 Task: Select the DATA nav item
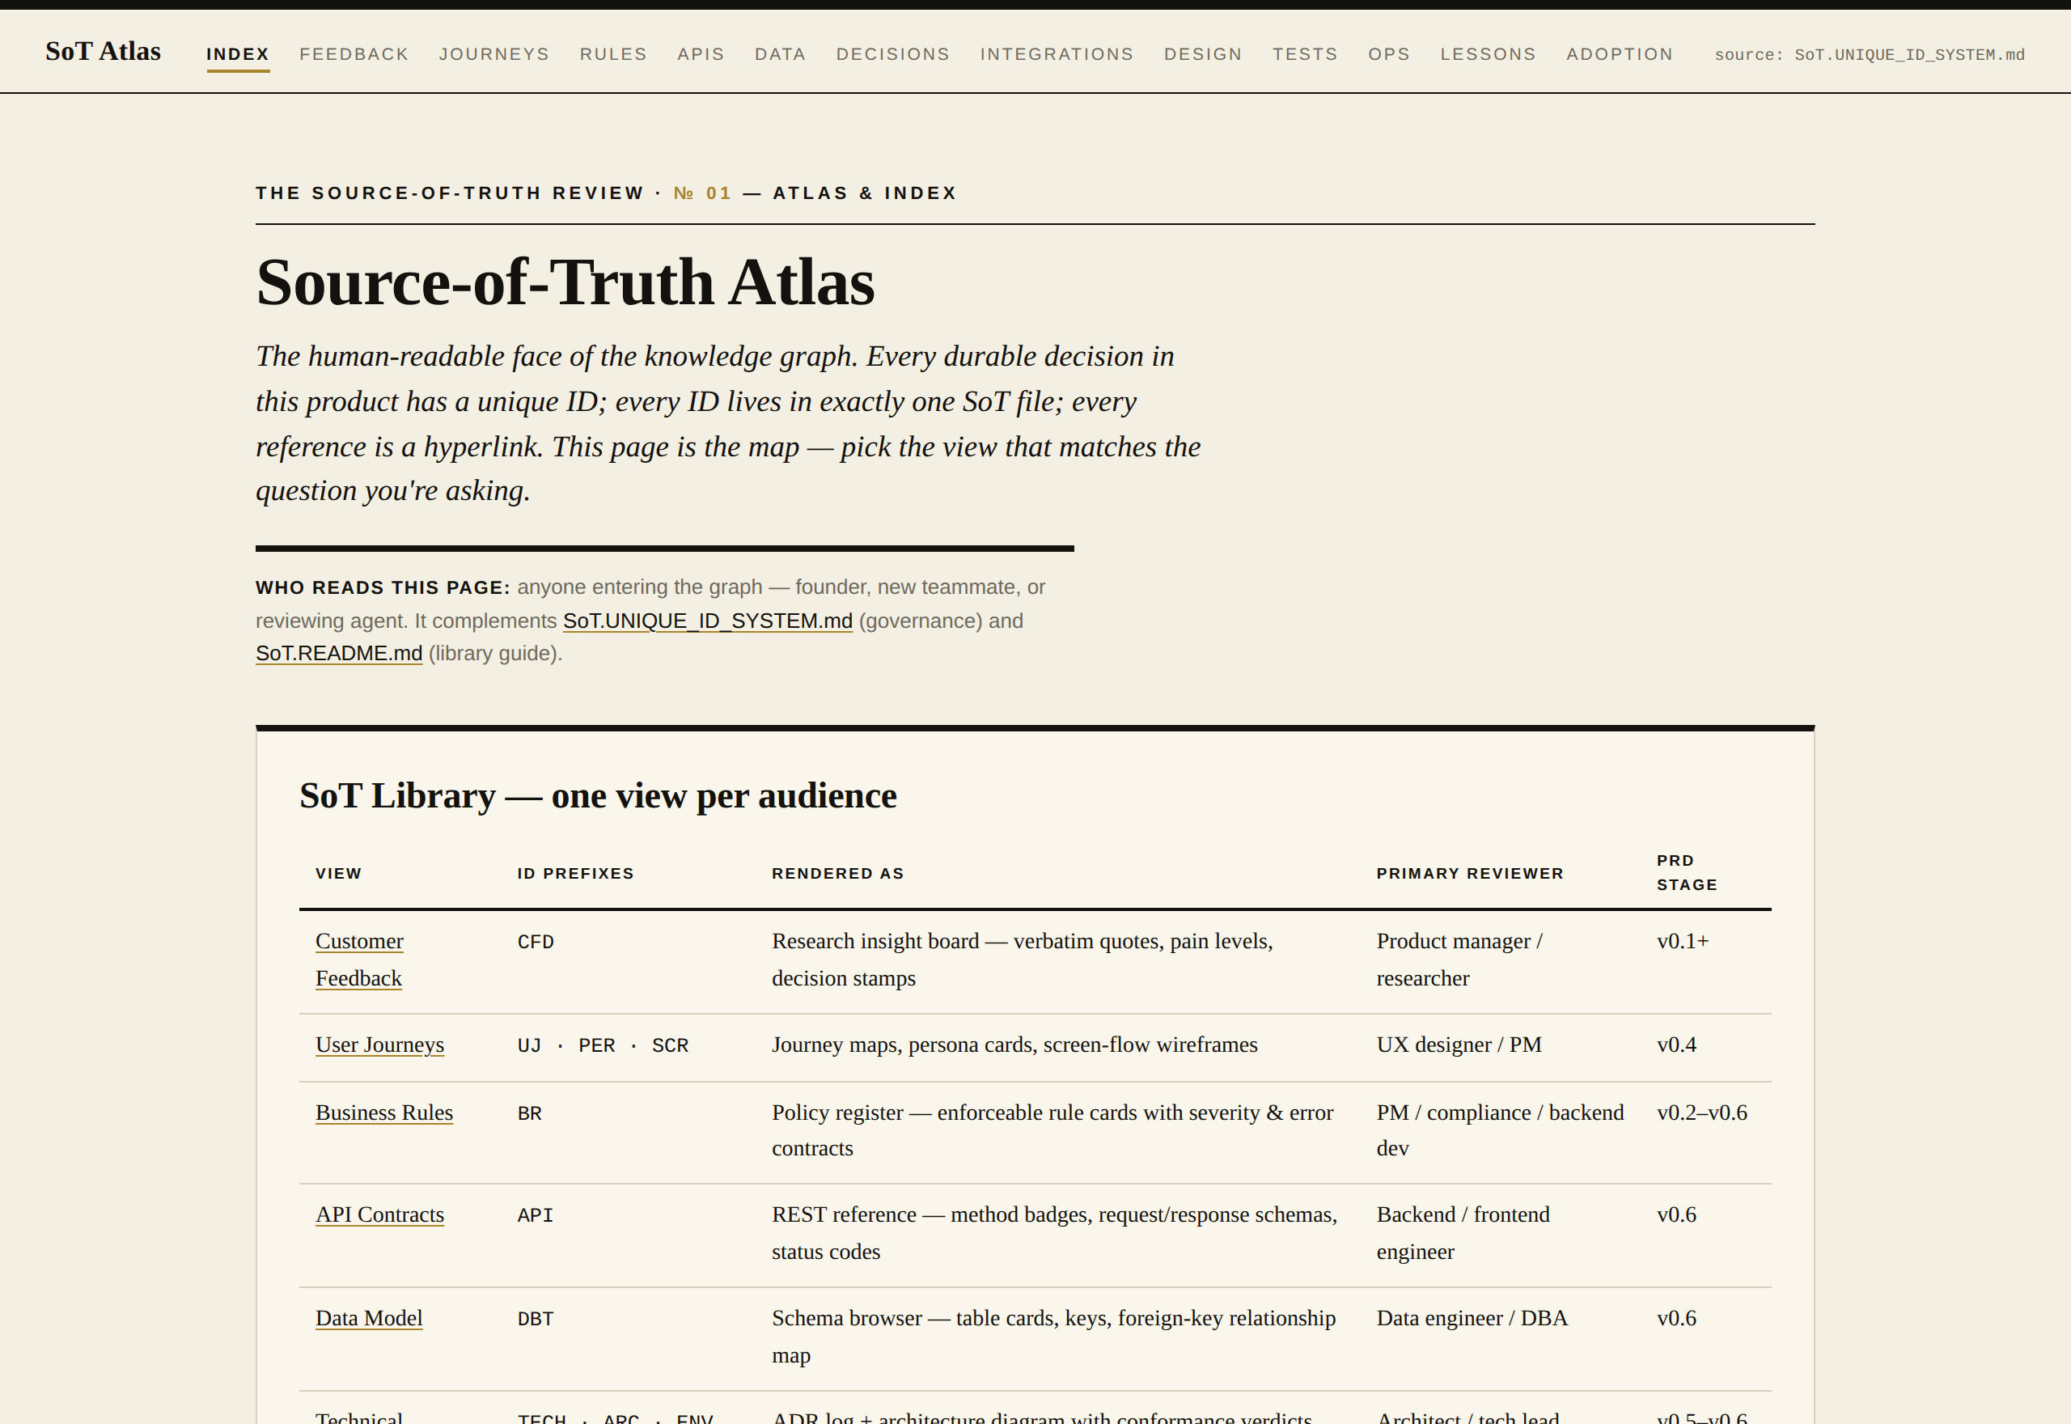(781, 54)
